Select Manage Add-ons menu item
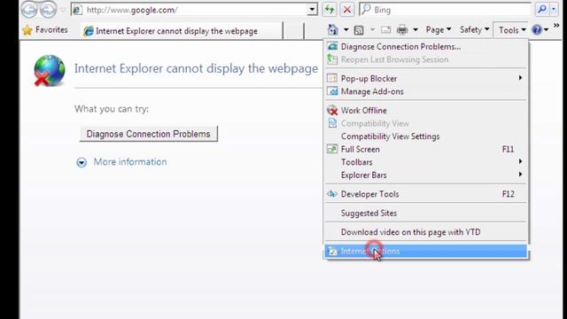567x319 pixels. pyautogui.click(x=425, y=91)
